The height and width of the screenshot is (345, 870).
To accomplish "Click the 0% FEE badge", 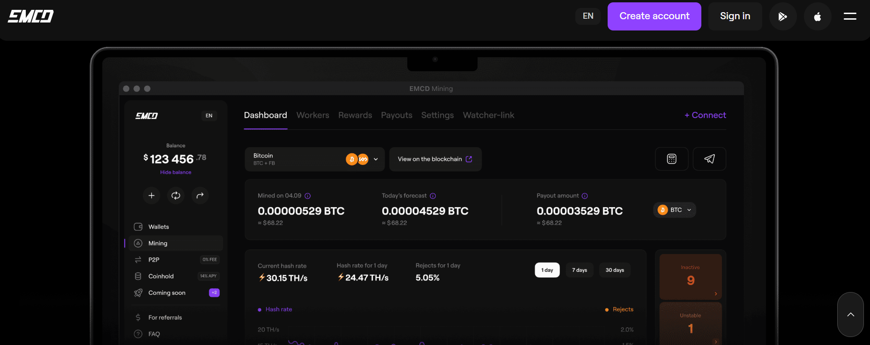I will 210,260.
